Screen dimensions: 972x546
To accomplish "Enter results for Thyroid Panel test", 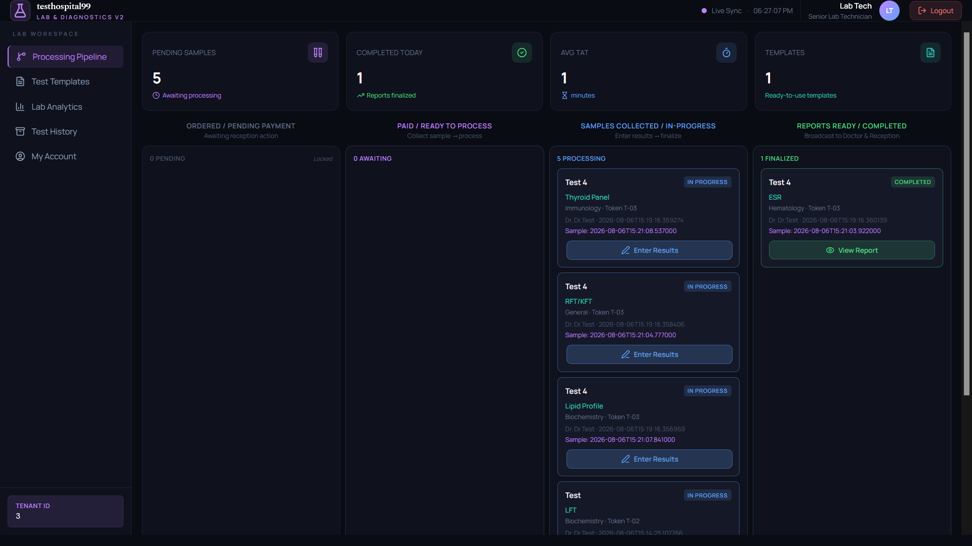I will [649, 250].
